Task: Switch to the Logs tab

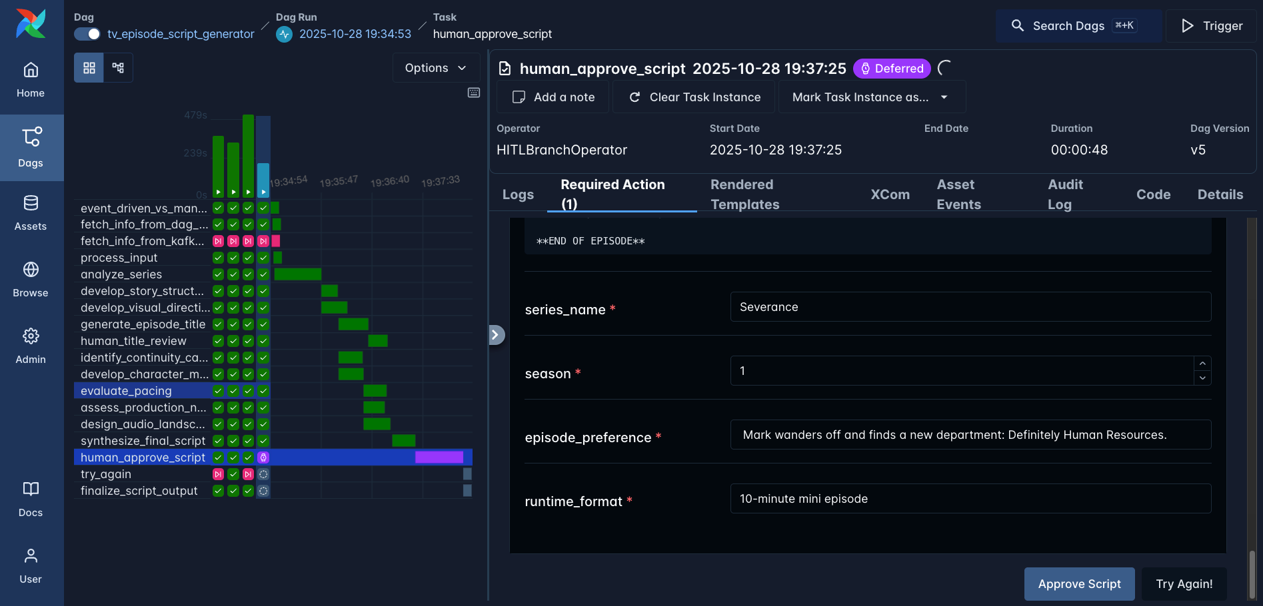Action: [518, 194]
